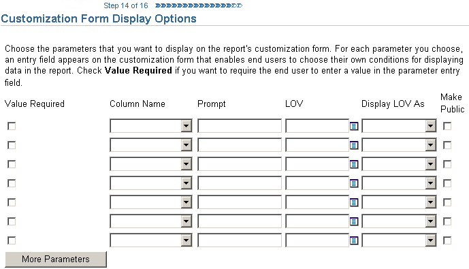Open LOV picker icon in seventh row

point(354,240)
